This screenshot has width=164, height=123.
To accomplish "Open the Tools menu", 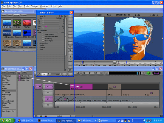I will point(26,6).
